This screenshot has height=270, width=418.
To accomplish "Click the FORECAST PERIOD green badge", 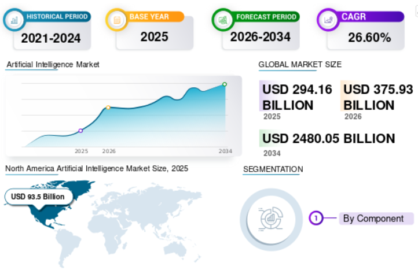I will [x=266, y=17].
